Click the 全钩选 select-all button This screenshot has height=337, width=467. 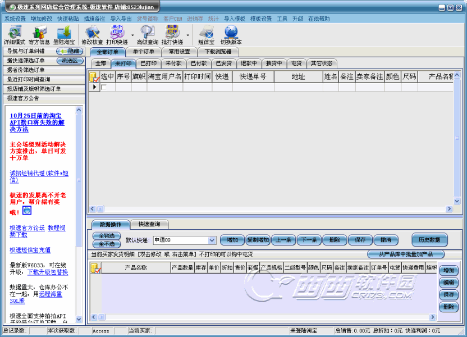click(107, 236)
